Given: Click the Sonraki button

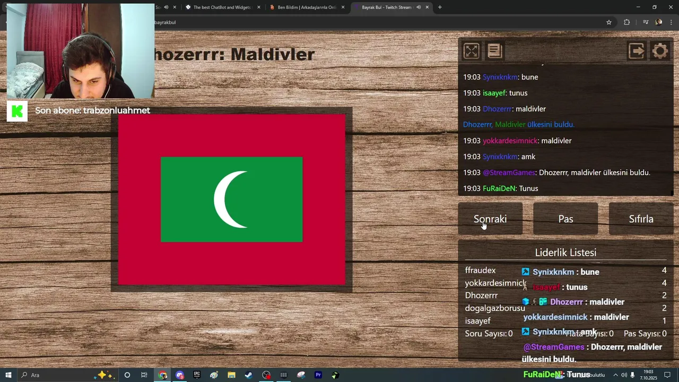Looking at the screenshot, I should tap(490, 219).
